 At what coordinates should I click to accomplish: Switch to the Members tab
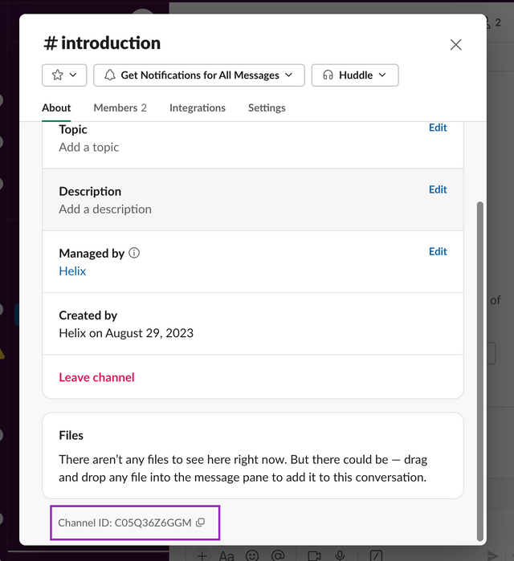click(120, 108)
